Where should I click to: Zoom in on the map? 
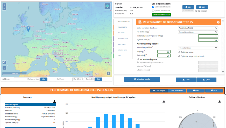[x=4, y=5]
